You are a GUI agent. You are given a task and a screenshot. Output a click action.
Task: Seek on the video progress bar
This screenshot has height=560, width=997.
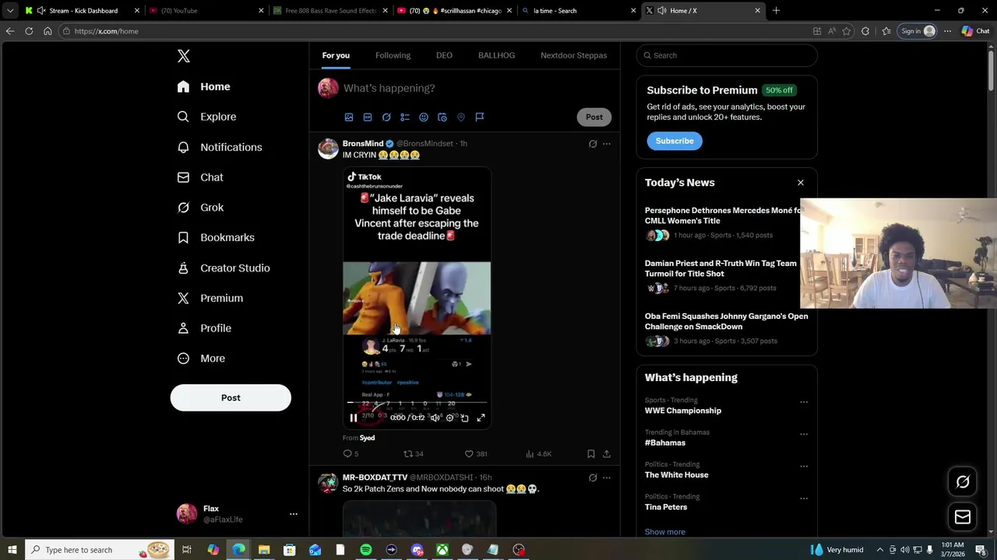point(417,403)
